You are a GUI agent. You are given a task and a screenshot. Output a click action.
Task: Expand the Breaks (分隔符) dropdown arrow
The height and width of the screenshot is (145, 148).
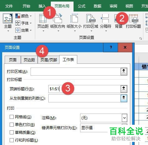(x=106, y=31)
